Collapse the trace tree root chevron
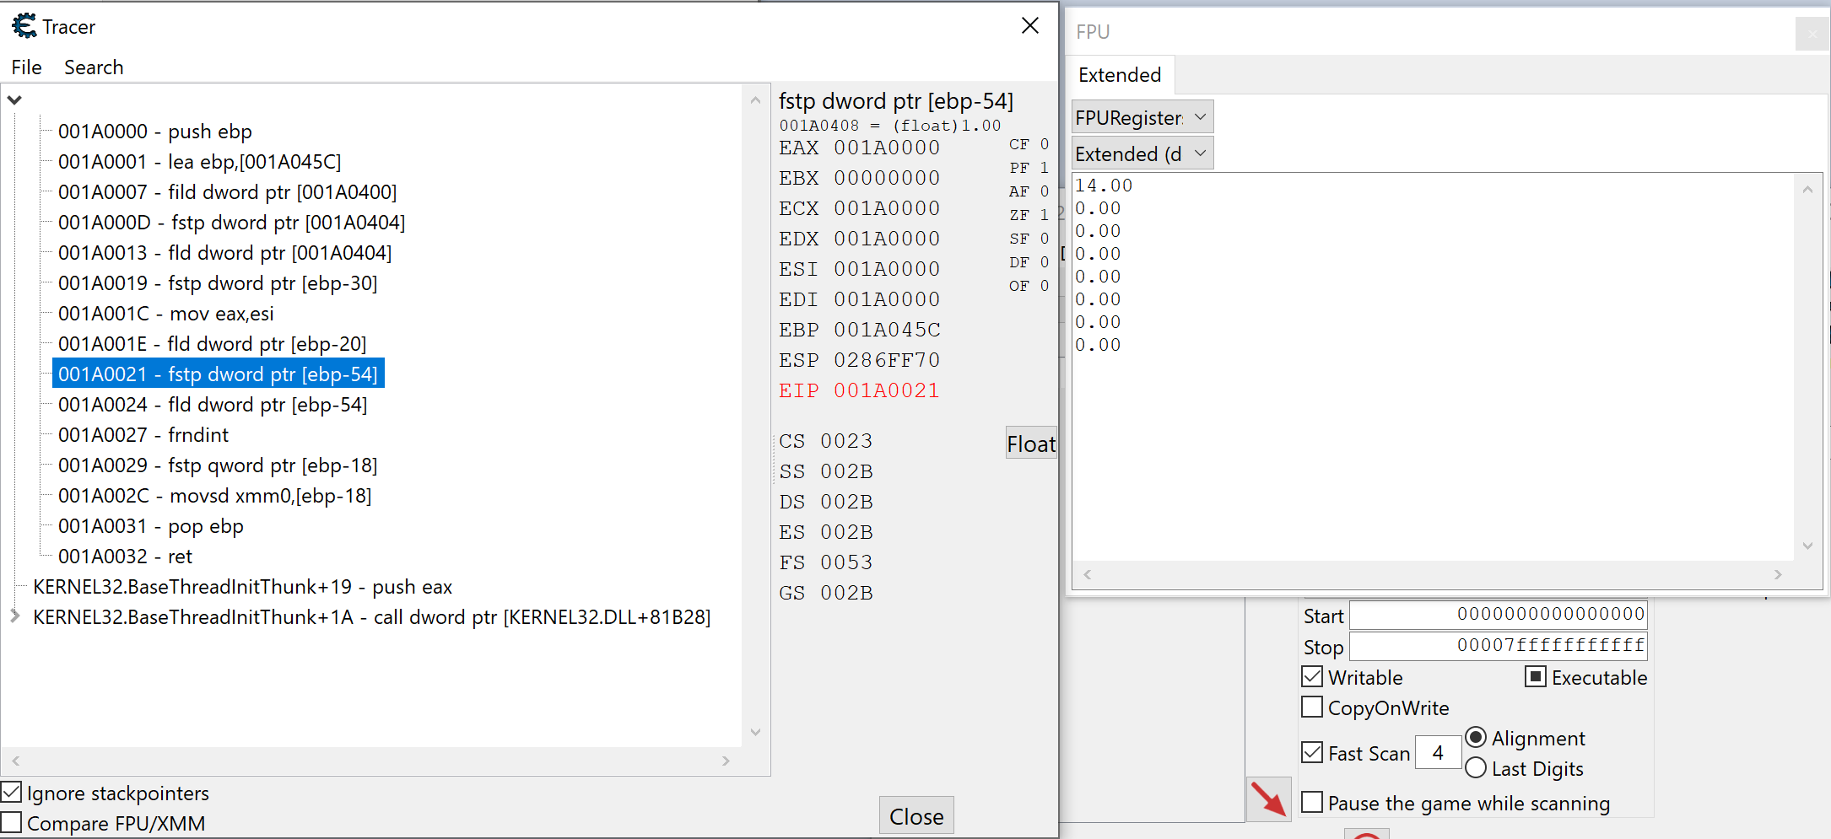 (14, 100)
